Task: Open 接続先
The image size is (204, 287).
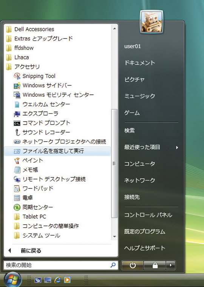Action: click(x=132, y=197)
